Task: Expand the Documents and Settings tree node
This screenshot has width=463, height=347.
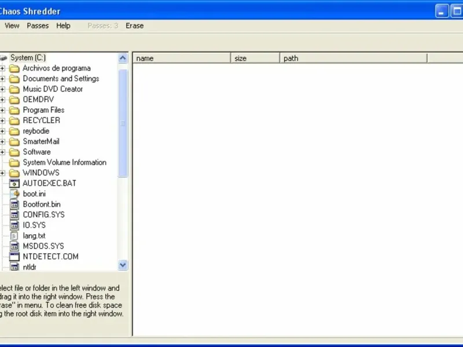Action: tap(2, 79)
